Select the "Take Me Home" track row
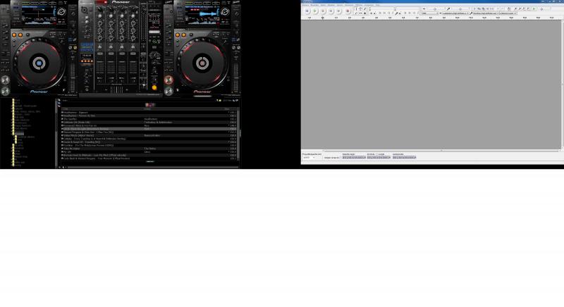Viewport: 564px width, 307px height. (149, 149)
